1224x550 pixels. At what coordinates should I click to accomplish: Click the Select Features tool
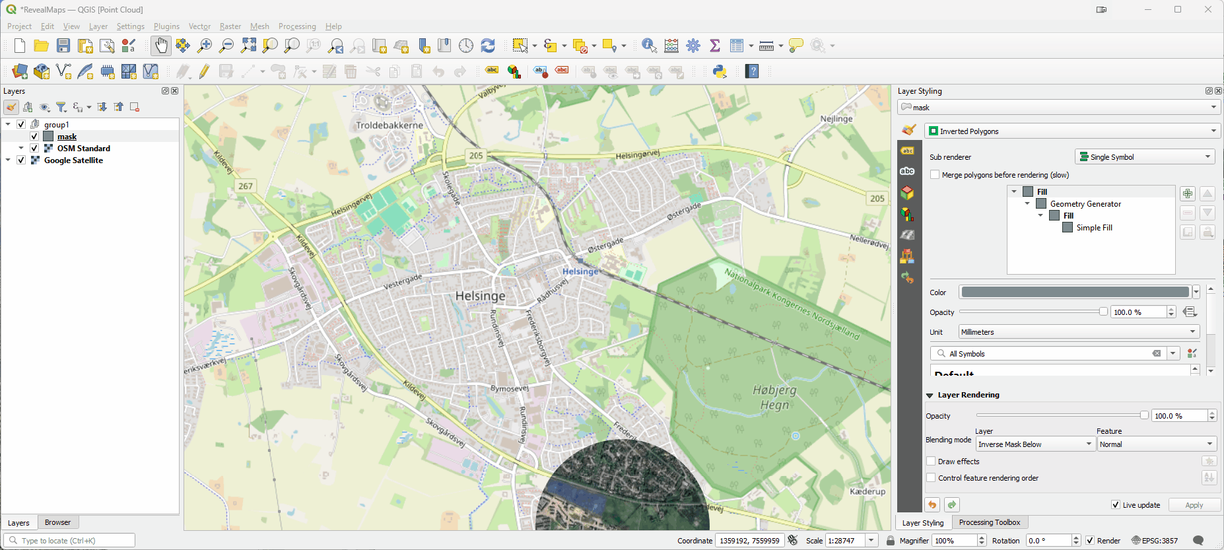520,46
